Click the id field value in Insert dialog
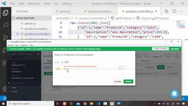The image size is (188, 106). tap(68, 69)
